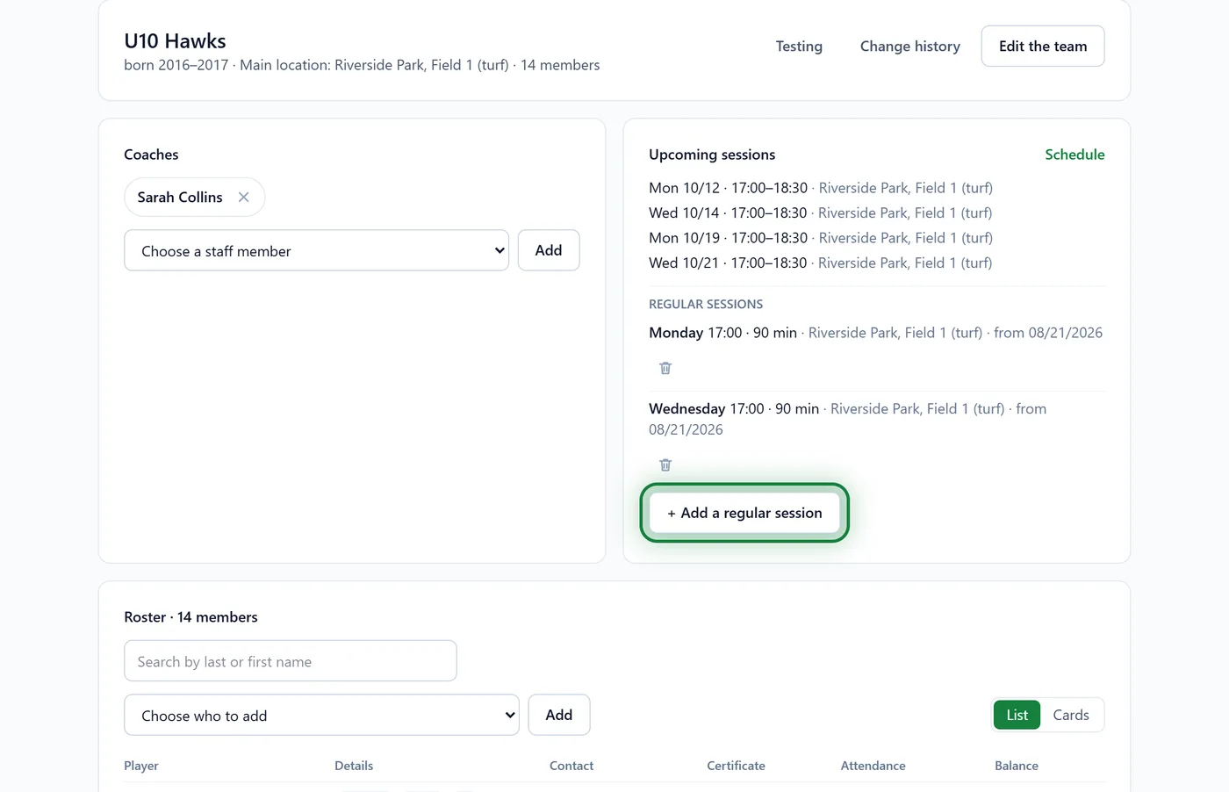Click the Details column header
This screenshot has width=1229, height=792.
pyautogui.click(x=354, y=766)
